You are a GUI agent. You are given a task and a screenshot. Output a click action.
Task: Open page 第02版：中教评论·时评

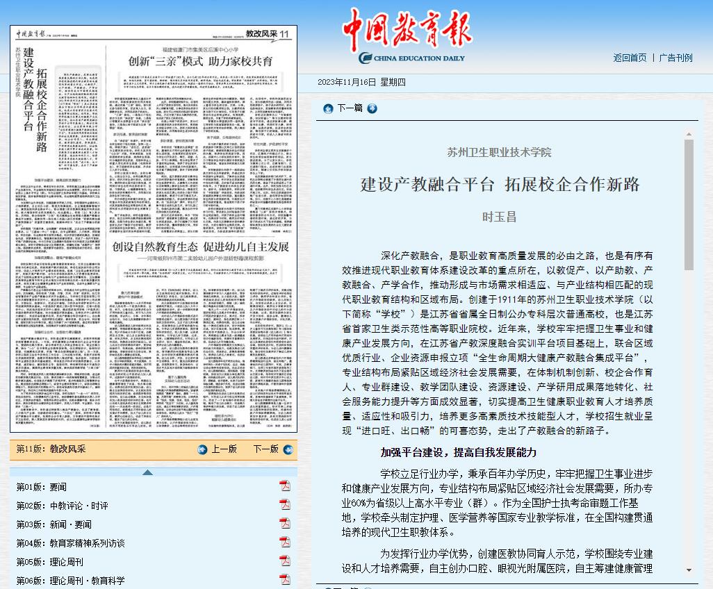point(63,506)
